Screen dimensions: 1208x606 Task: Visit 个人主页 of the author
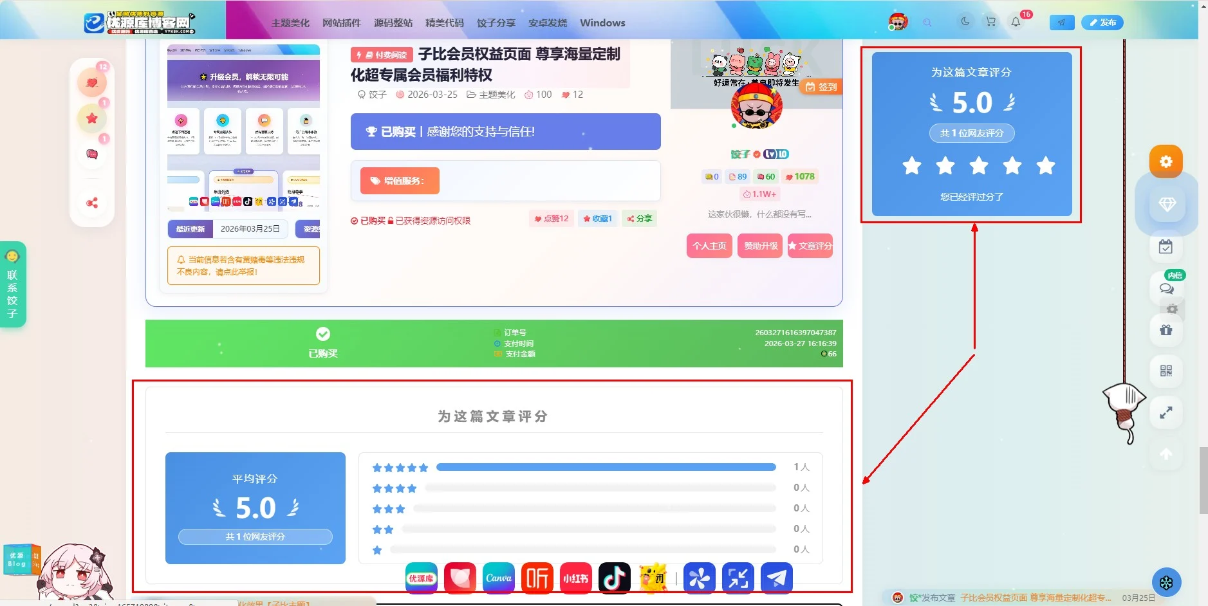[x=709, y=245]
